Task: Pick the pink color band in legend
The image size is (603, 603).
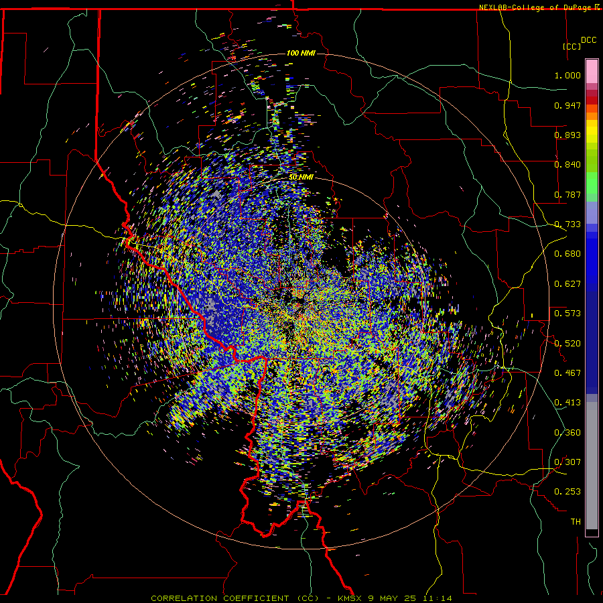Action: pyautogui.click(x=592, y=72)
